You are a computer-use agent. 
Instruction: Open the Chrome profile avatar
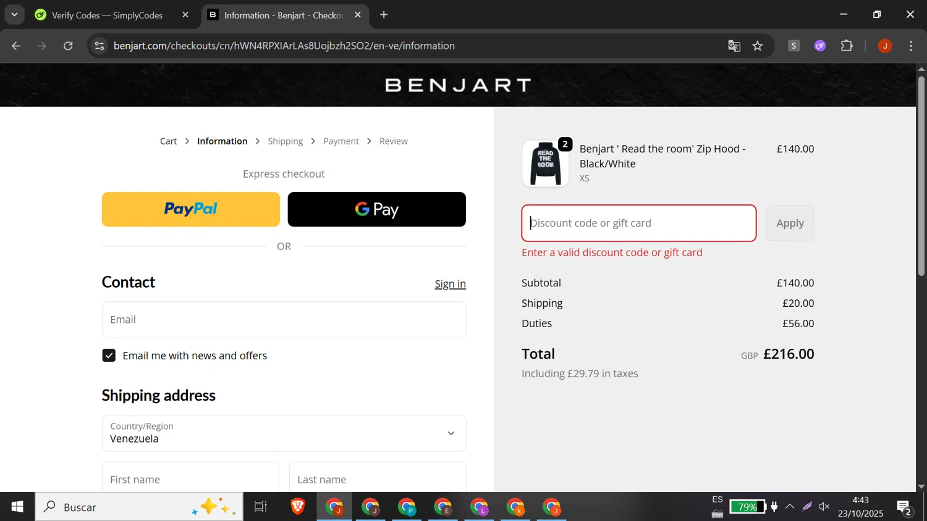tap(885, 46)
